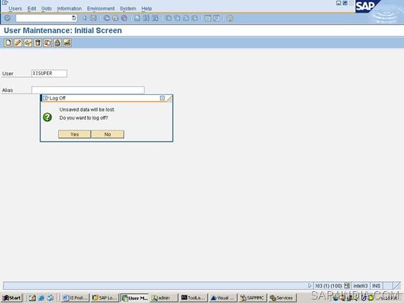404x303 pixels.
Task: Click the Lock/Unlock user padlock icon
Action: 57,43
